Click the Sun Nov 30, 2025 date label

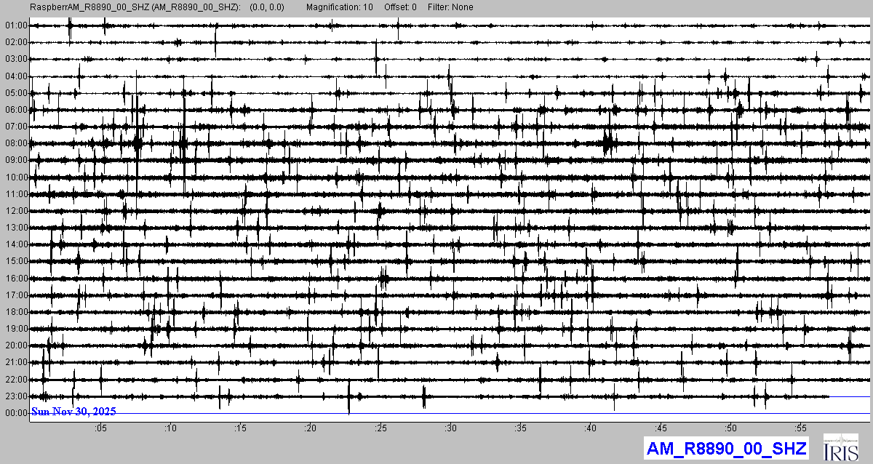click(73, 412)
